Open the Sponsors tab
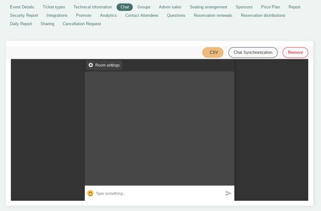The height and width of the screenshot is (211, 321). (x=244, y=7)
